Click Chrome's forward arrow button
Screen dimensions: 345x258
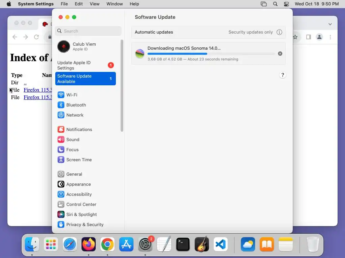tap(26, 37)
